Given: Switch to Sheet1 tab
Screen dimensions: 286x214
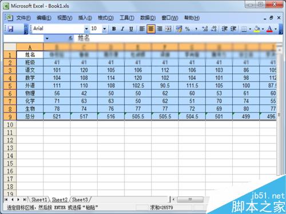Looking at the screenshot, I should tap(39, 200).
